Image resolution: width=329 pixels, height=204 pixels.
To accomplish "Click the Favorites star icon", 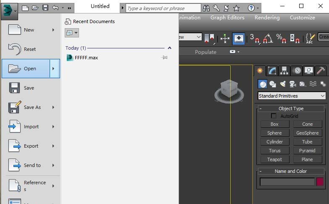I will [x=236, y=8].
